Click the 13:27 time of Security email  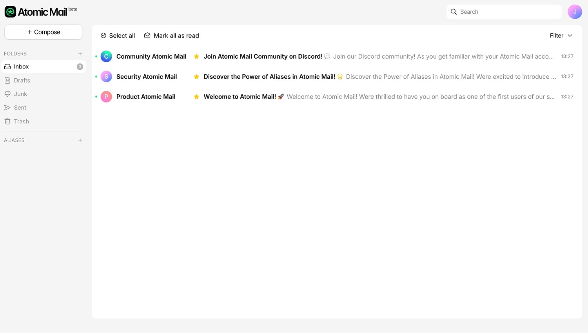(x=567, y=76)
